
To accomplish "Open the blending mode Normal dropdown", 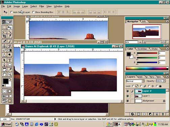I will (143, 81).
